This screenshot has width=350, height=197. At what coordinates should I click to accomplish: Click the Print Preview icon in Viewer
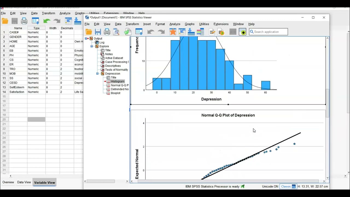click(116, 32)
